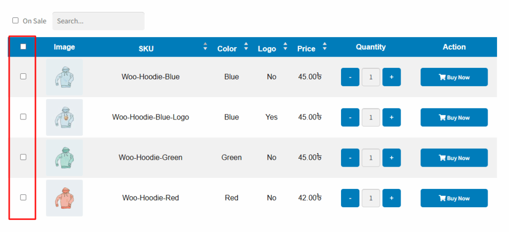Buy Now the Woo-Hoodie-Blue variation
Image resolution: width=509 pixels, height=232 pixels.
click(x=454, y=77)
